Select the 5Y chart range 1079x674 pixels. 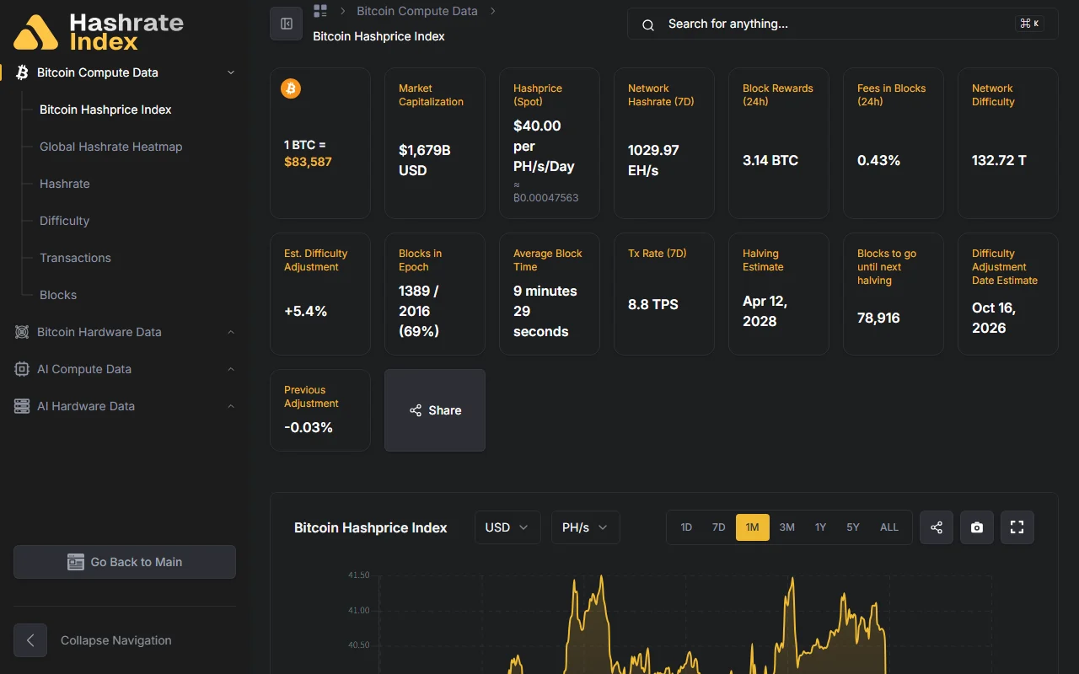pyautogui.click(x=853, y=527)
